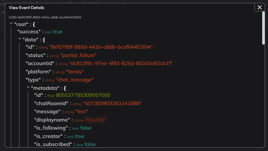This screenshot has width=268, height=151.
Task: Click the is_creator true value
Action: 80,136
